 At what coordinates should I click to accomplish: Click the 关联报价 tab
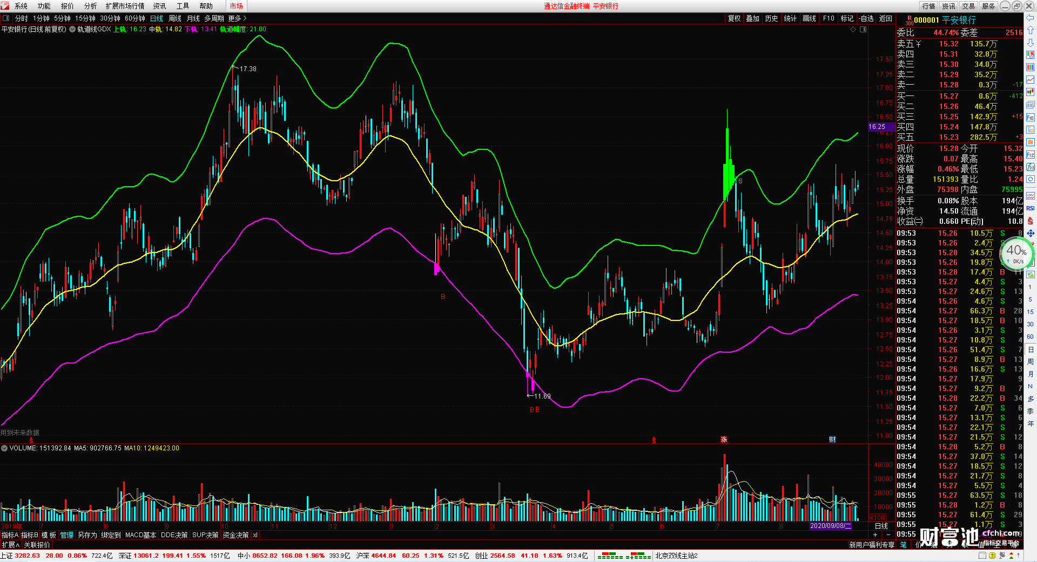point(37,545)
